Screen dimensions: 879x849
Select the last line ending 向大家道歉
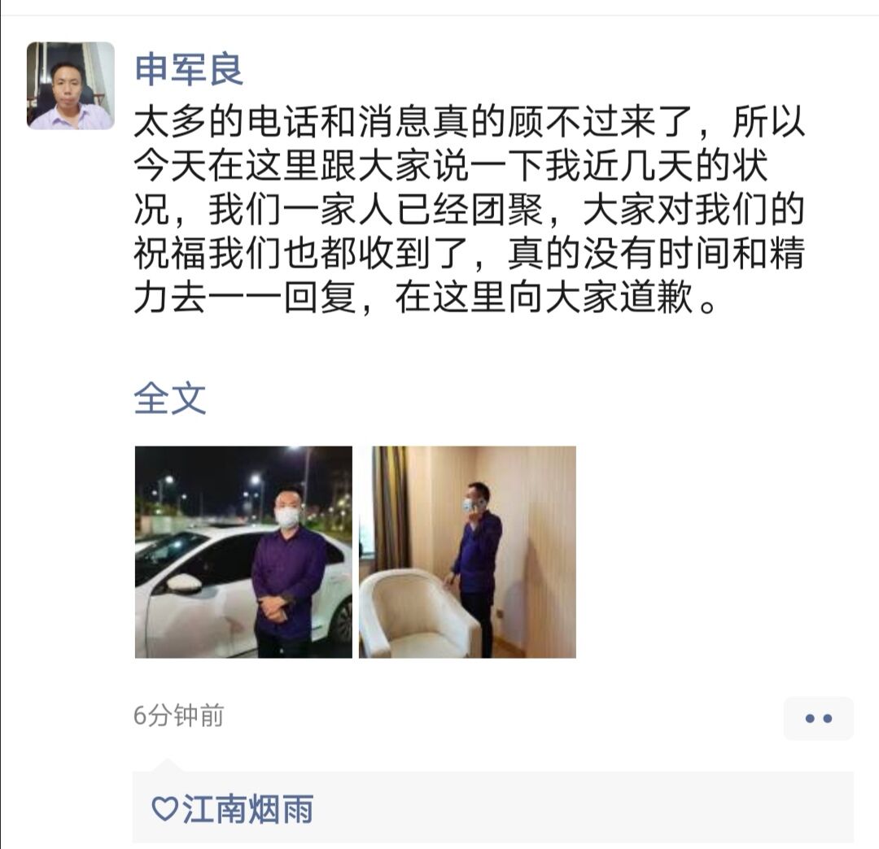point(425,297)
